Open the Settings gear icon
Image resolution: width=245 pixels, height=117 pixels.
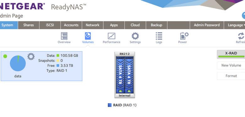(x=135, y=36)
